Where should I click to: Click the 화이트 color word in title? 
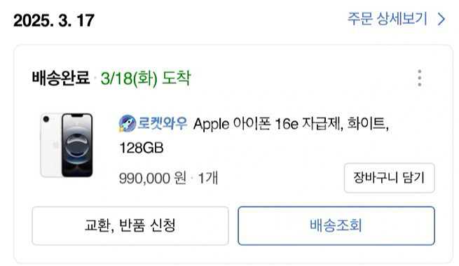tap(368, 124)
